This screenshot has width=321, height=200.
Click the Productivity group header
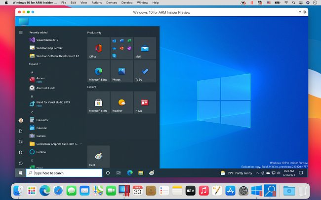pos(94,33)
